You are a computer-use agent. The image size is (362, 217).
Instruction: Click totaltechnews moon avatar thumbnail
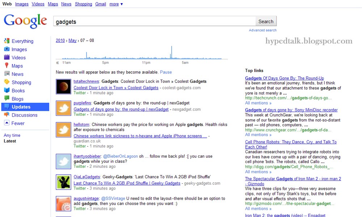click(63, 86)
